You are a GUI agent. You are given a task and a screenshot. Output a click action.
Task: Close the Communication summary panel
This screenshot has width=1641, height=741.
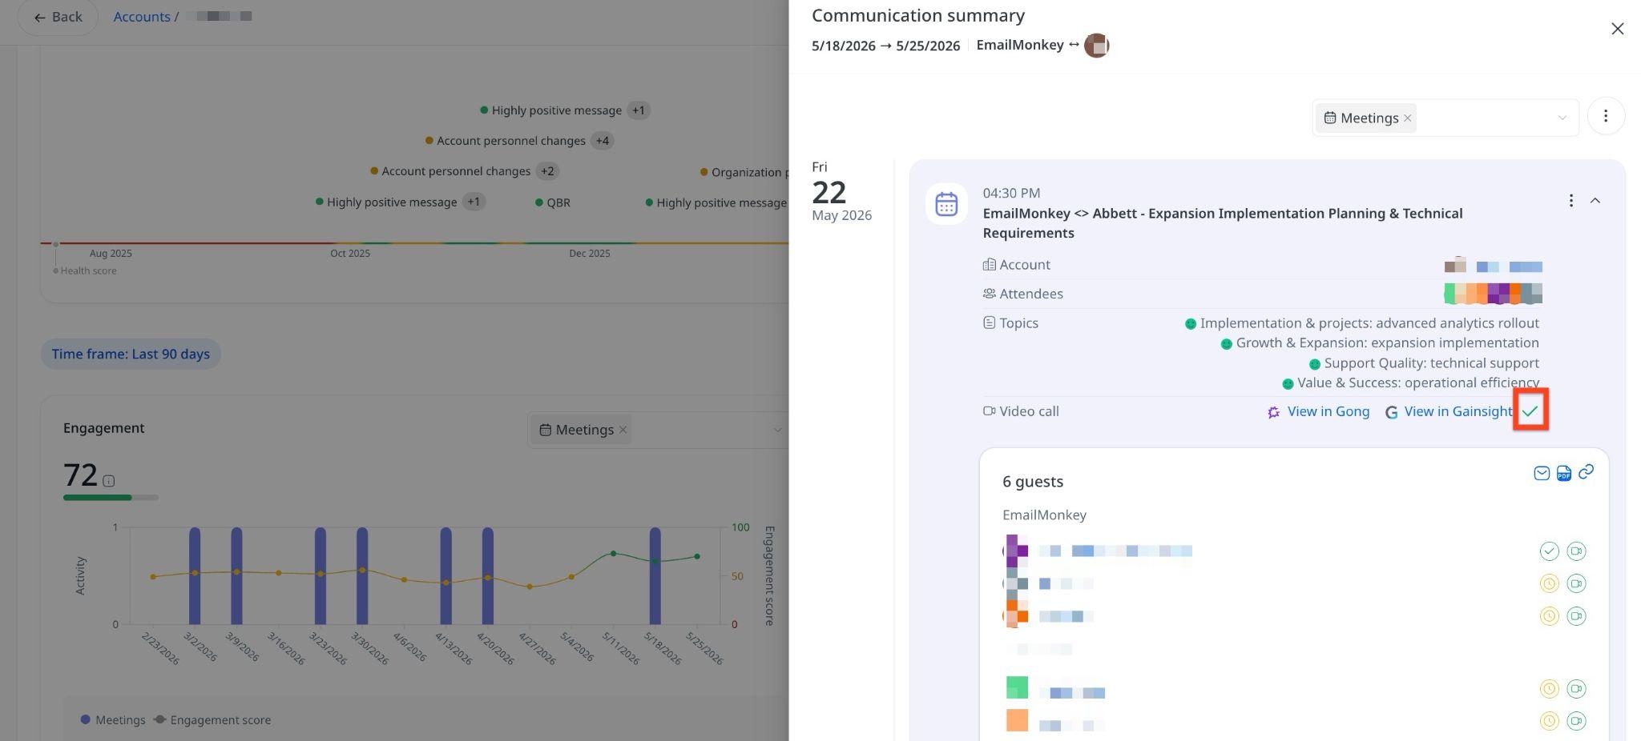[x=1617, y=29]
